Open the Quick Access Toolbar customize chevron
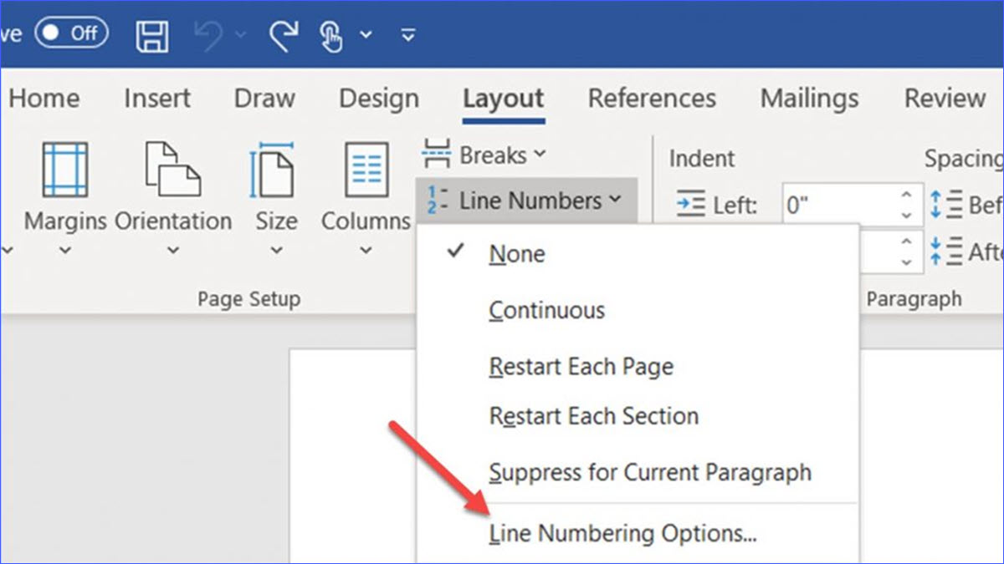The image size is (1004, 564). [x=407, y=35]
